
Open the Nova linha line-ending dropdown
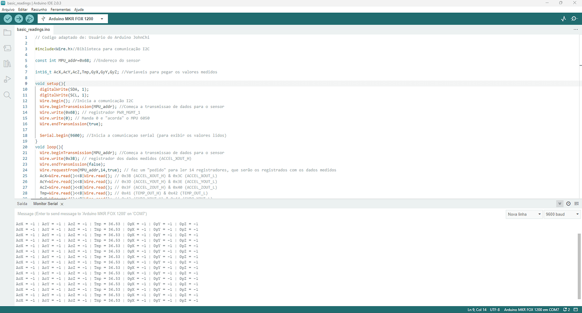524,214
